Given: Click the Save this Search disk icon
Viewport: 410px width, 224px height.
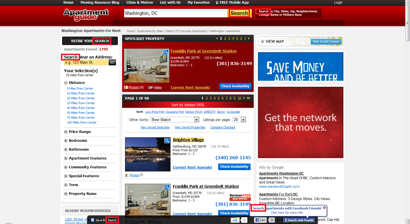Looking at the screenshot, I should (92, 220).
